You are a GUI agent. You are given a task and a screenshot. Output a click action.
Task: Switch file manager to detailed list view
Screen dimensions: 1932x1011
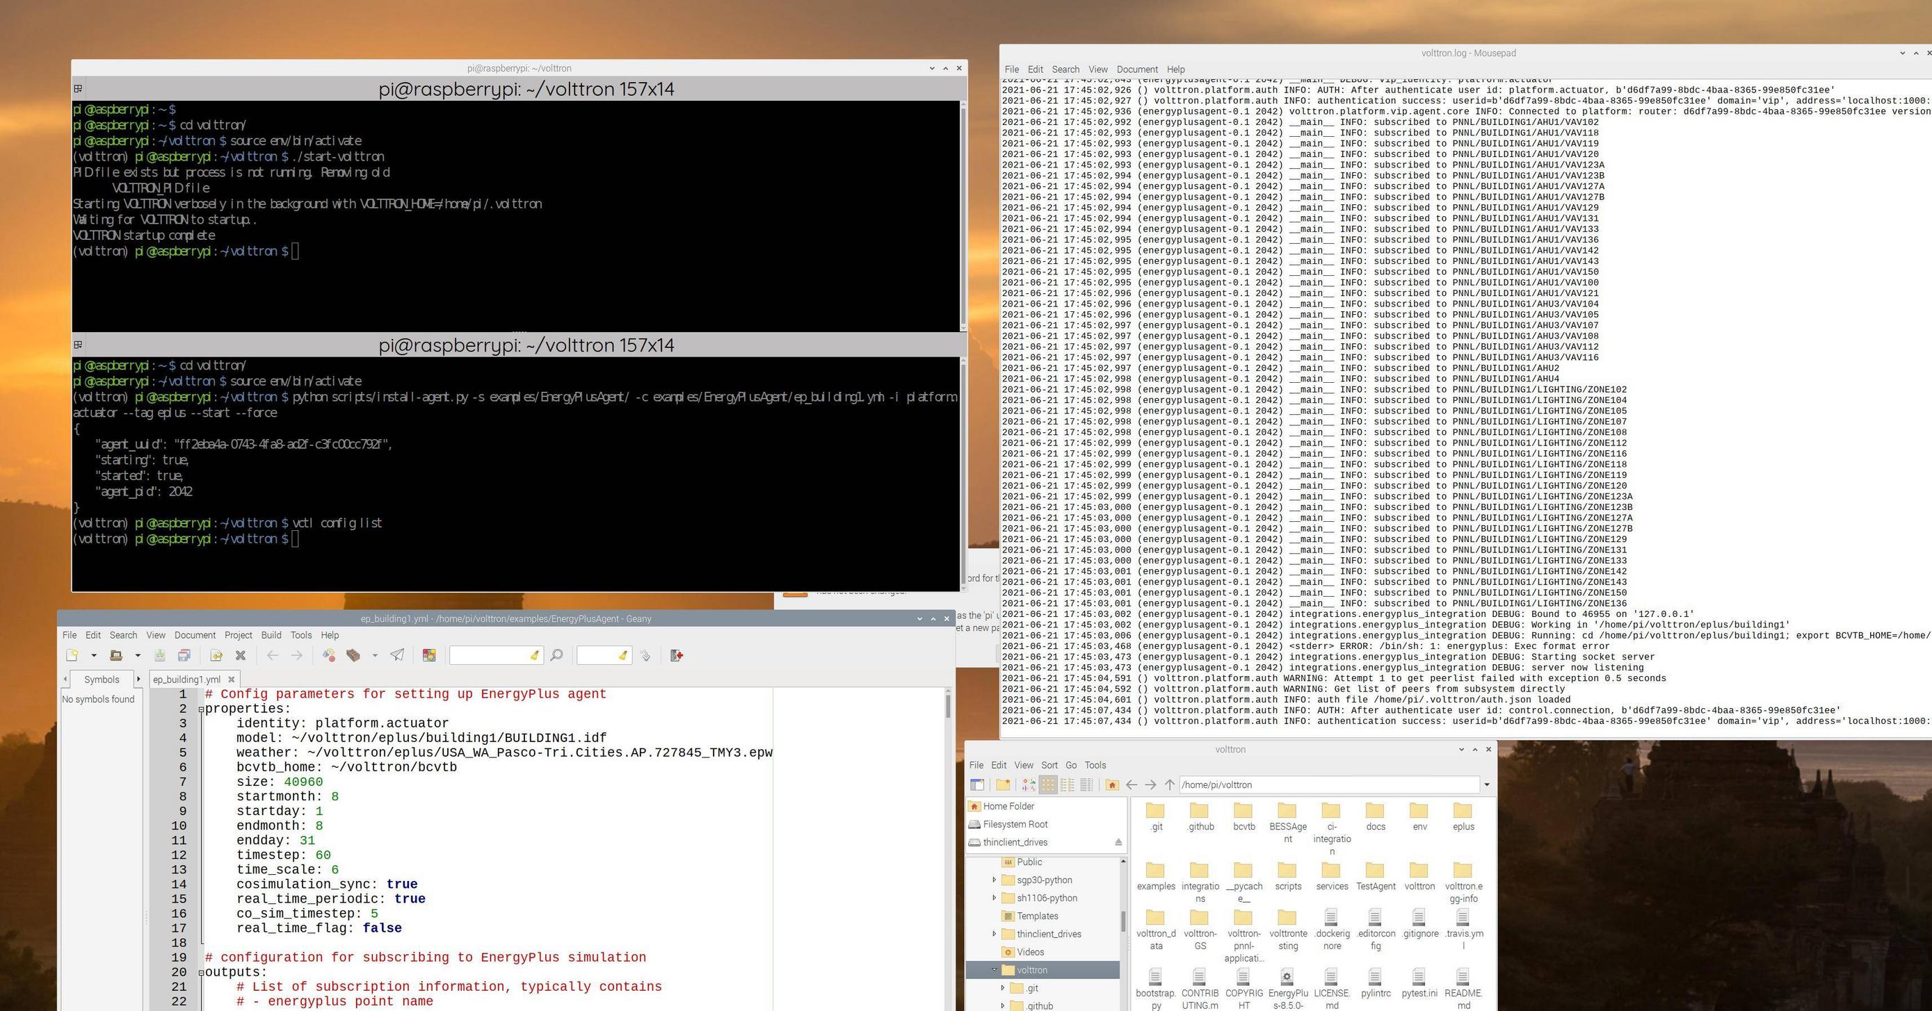(x=1086, y=784)
